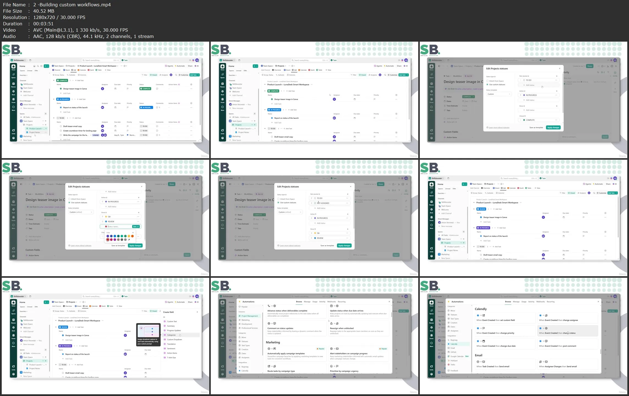This screenshot has height=396, width=629.
Task: Open dropdown chevron after Product Launch breadcrumb title
Action: (118, 66)
